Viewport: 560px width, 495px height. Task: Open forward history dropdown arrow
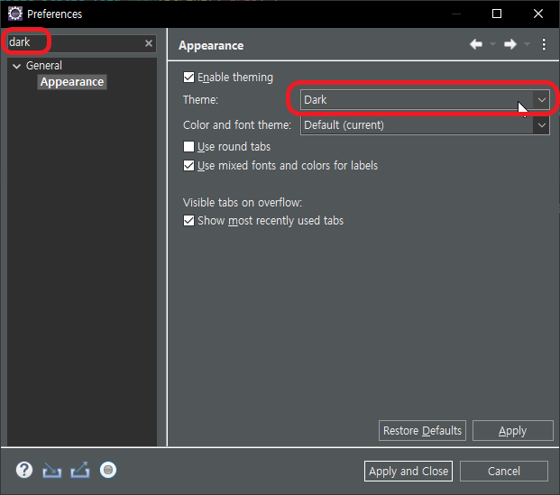527,45
